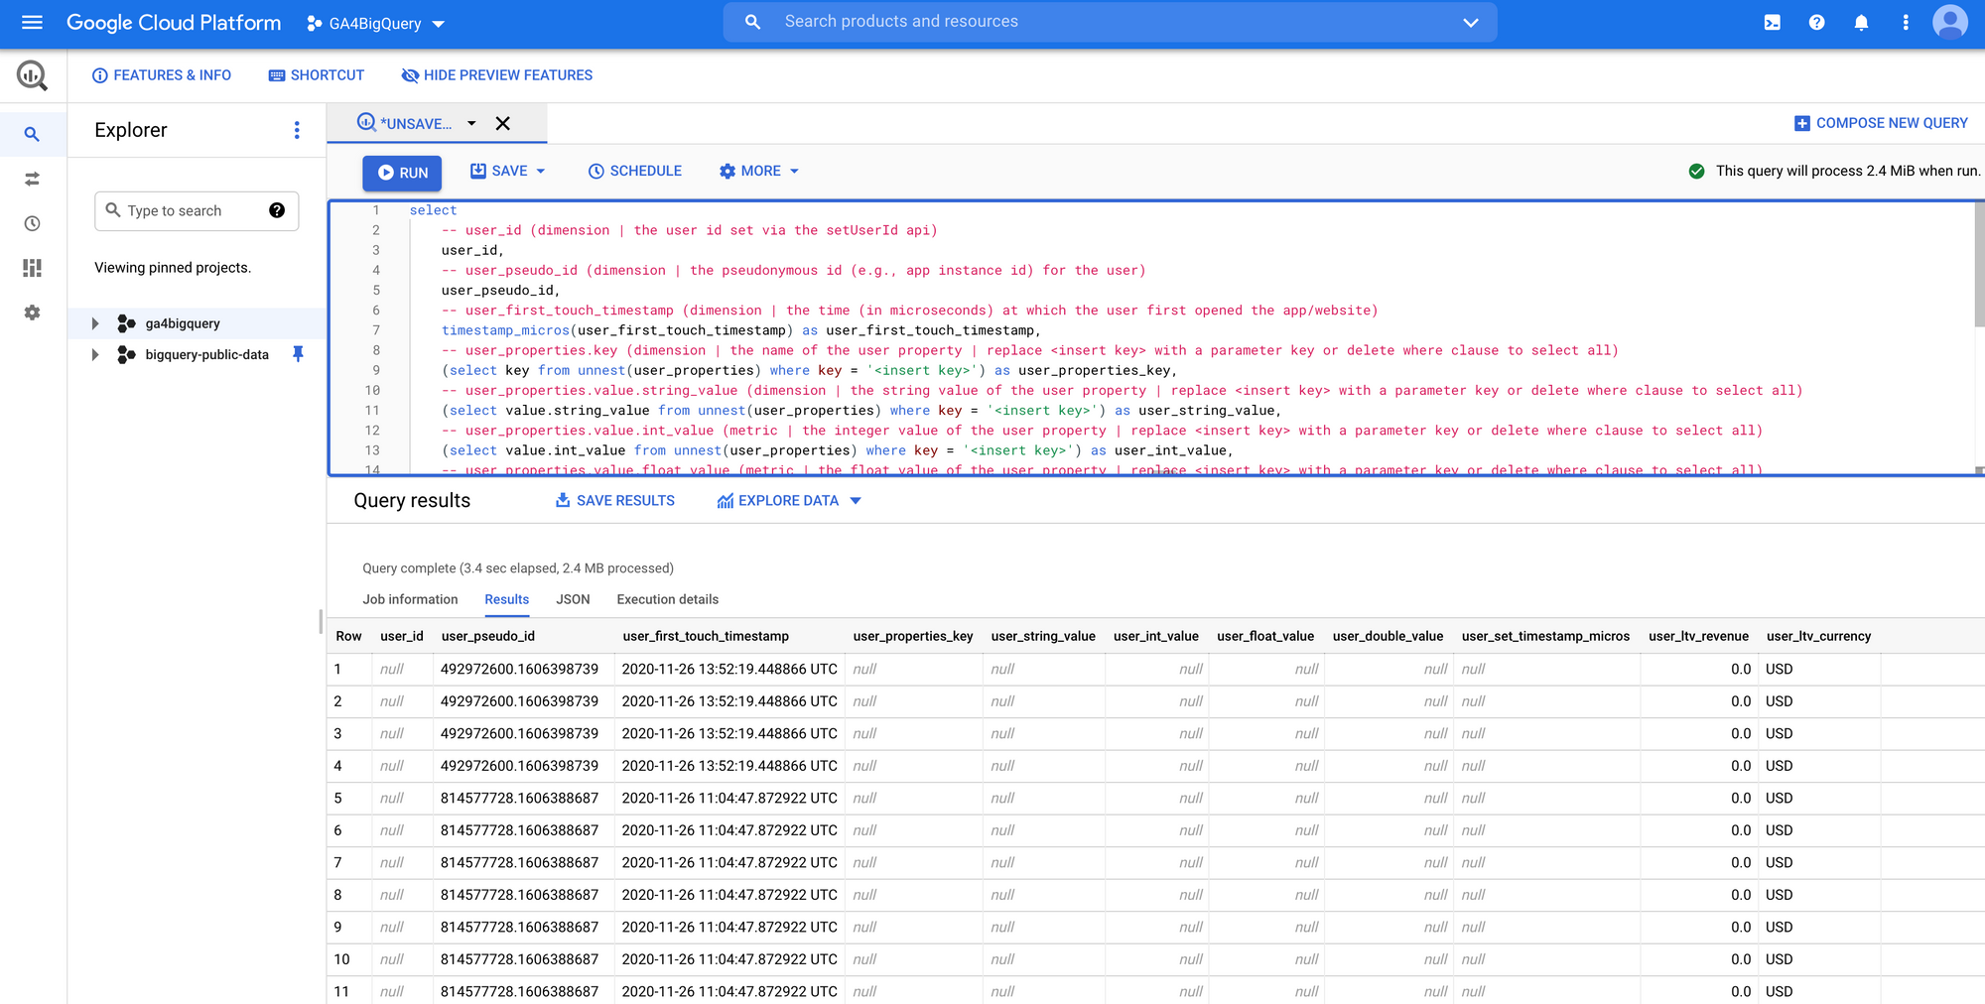
Task: Click the user_pseudo_id column header
Action: coord(488,636)
